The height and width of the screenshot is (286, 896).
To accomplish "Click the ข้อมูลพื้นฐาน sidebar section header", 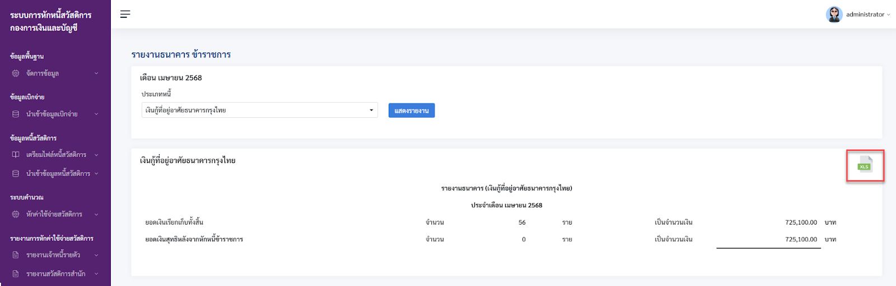I will coord(27,56).
